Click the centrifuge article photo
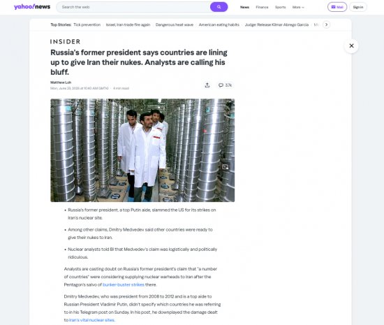This screenshot has height=325, width=384. tap(142, 150)
